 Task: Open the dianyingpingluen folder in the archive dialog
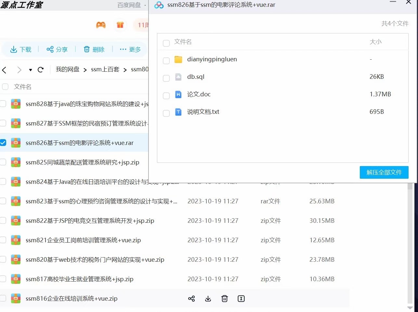pos(212,59)
